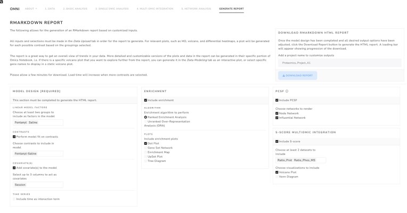This screenshot has width=407, height=213.
Task: Enable the Gene Set Network plot
Action: click(145, 148)
